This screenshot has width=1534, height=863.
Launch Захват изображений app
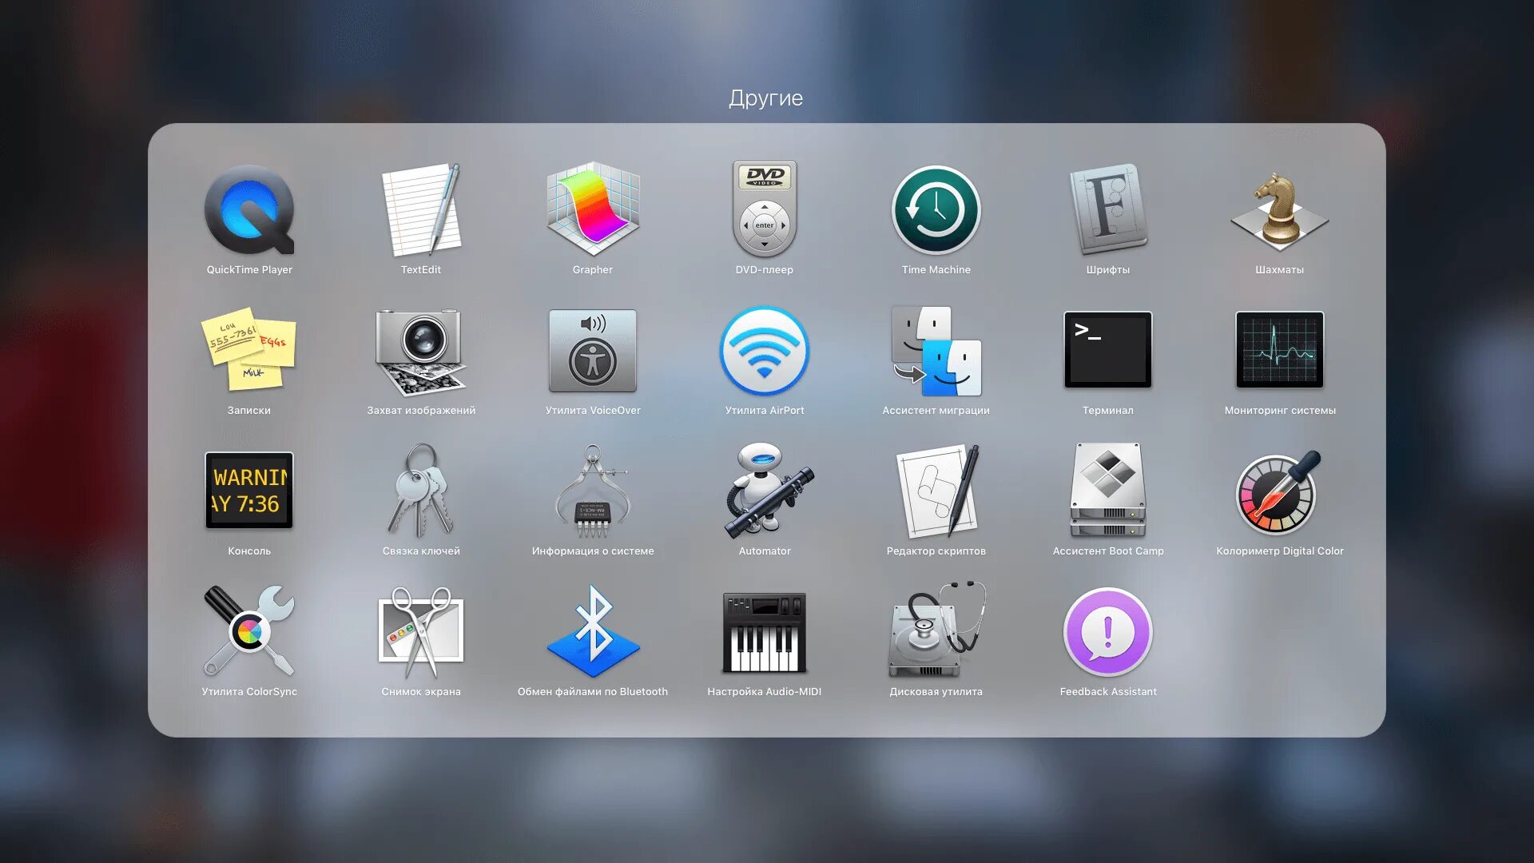tap(421, 352)
